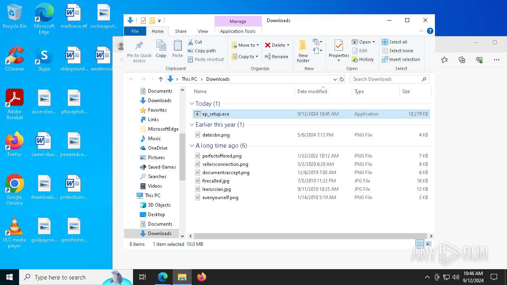
Task: Open Explorer Help question icon
Action: [x=430, y=31]
